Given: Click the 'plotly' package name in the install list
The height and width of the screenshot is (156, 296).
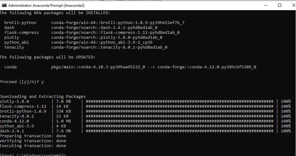Looking at the screenshot, I should click(12, 38).
